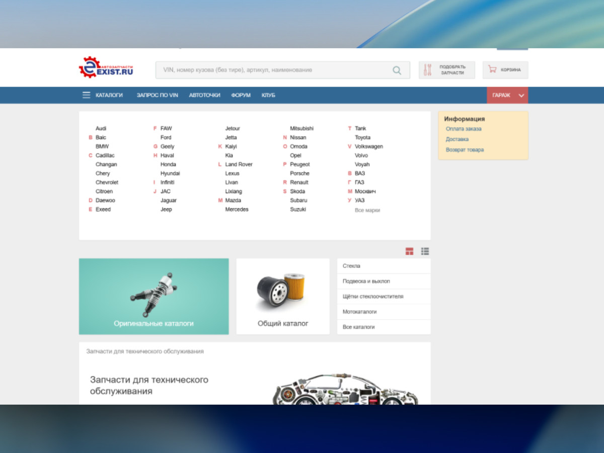604x453 pixels.
Task: Pick the Nissan brand
Action: [x=298, y=137]
